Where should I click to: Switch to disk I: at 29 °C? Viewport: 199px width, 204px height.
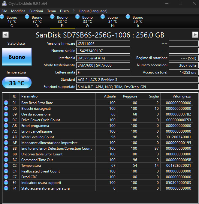(138, 21)
